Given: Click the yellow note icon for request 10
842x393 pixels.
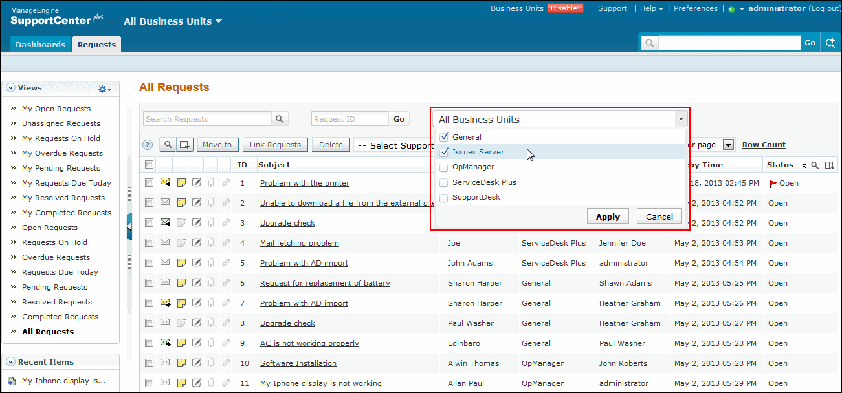Looking at the screenshot, I should pyautogui.click(x=182, y=363).
